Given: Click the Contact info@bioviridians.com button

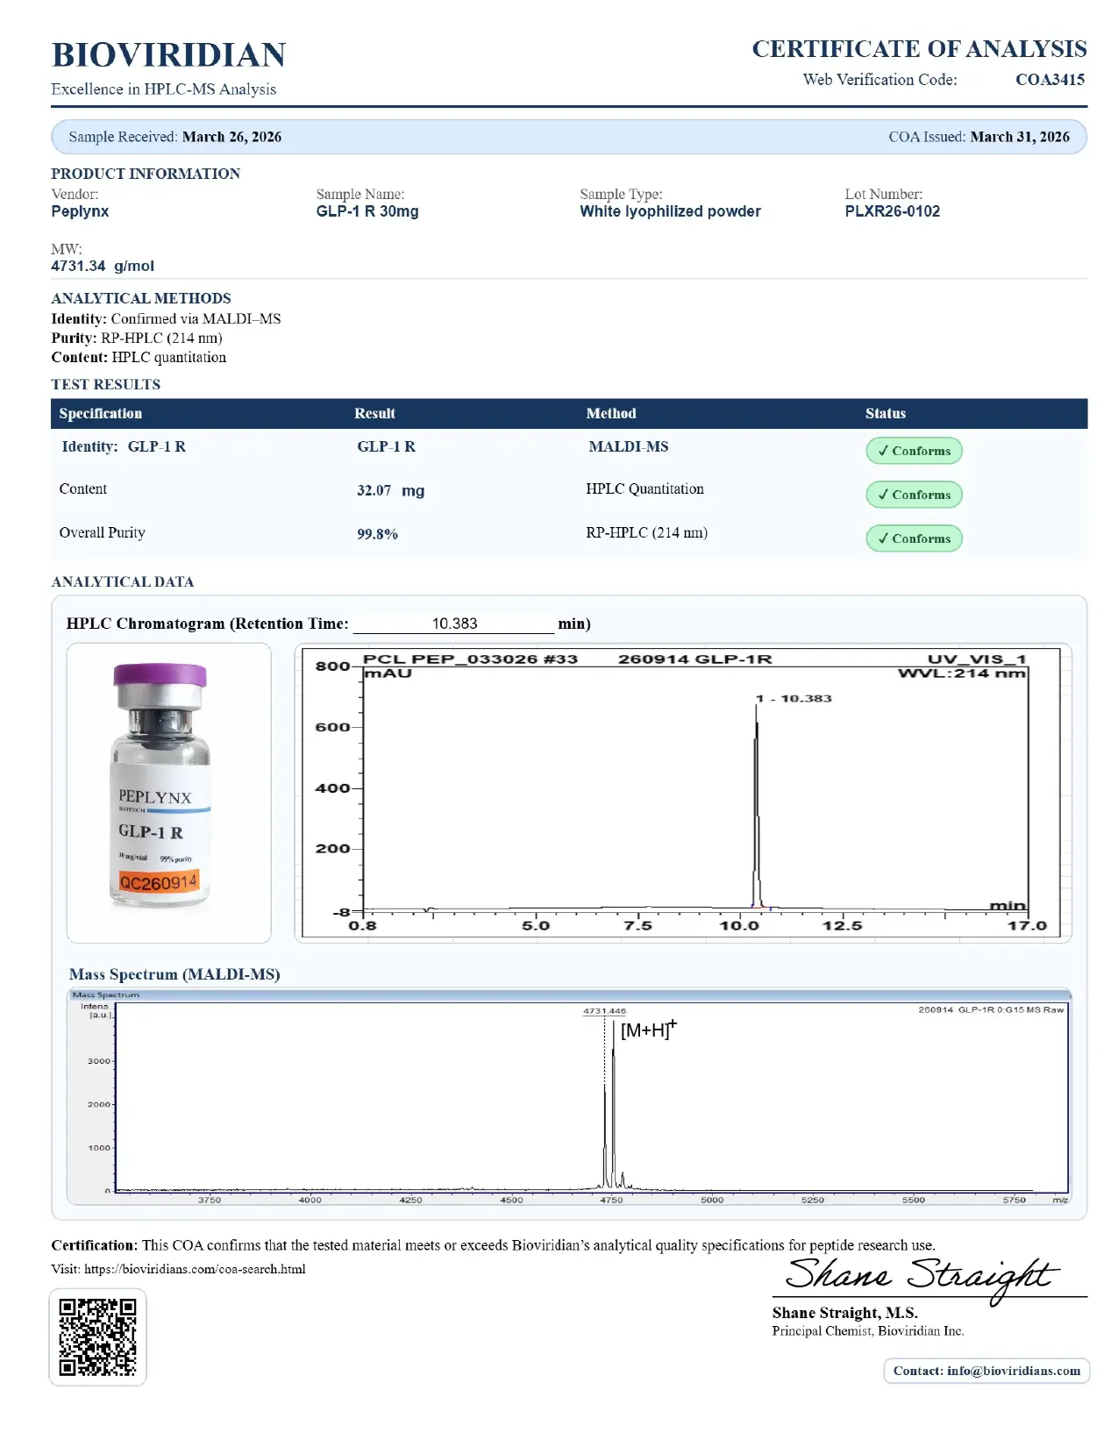Looking at the screenshot, I should point(986,1371).
